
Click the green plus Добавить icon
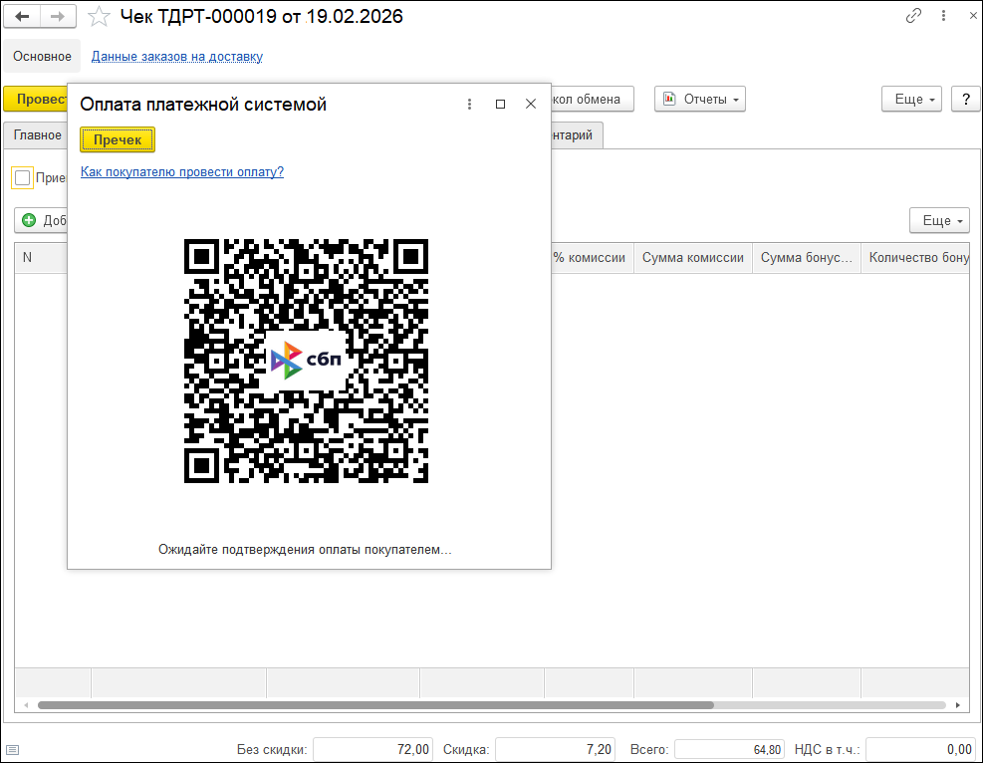29,220
